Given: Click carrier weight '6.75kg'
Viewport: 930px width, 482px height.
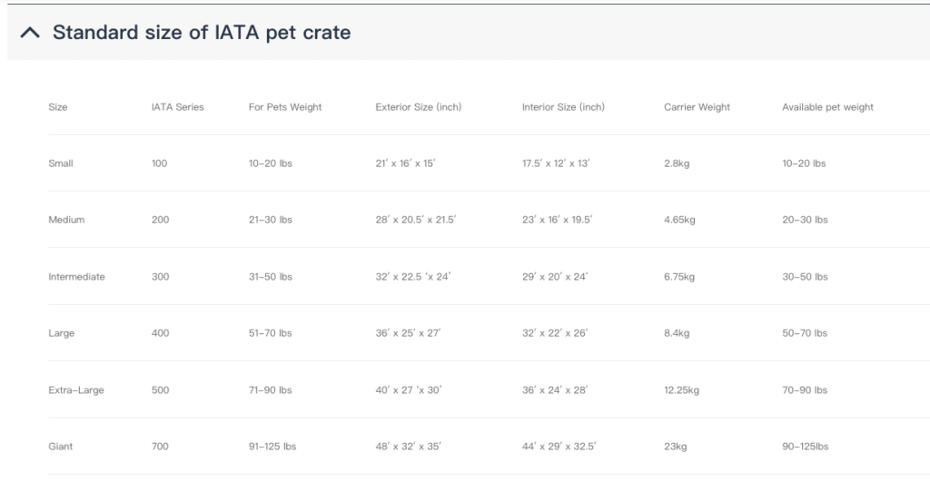Looking at the screenshot, I should point(679,277).
